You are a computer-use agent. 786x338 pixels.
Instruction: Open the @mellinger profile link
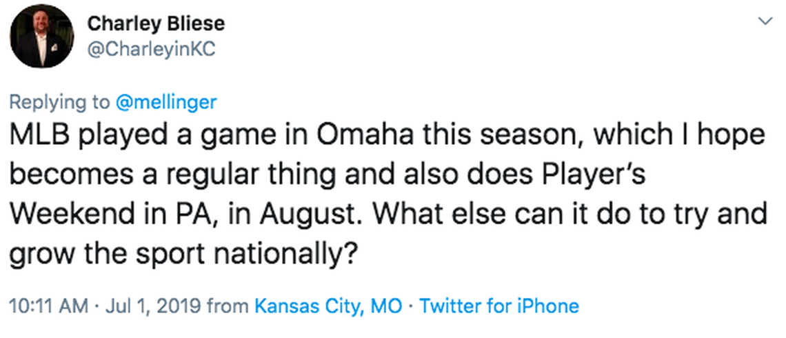pos(165,102)
